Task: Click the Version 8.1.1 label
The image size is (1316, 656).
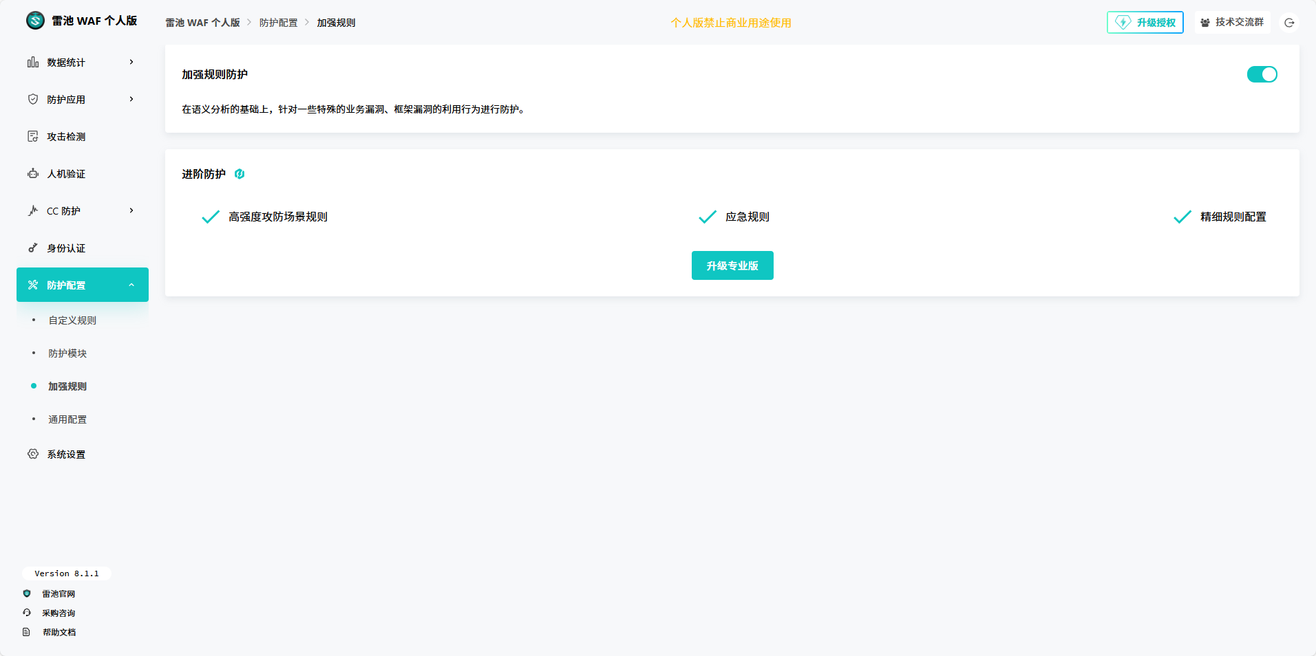Action: coord(67,573)
